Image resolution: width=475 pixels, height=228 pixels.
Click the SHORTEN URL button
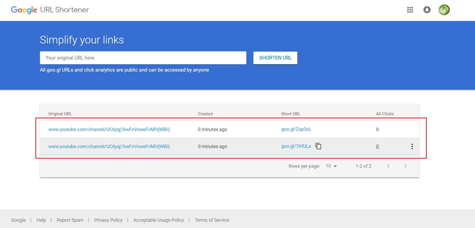pos(275,58)
